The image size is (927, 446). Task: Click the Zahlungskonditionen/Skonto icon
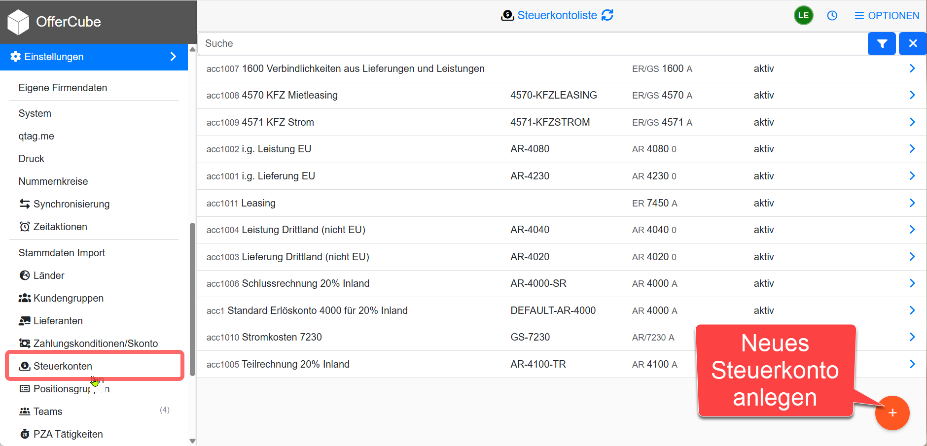click(x=25, y=343)
